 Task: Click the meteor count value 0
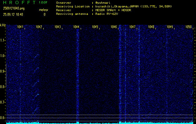coord(45,15)
